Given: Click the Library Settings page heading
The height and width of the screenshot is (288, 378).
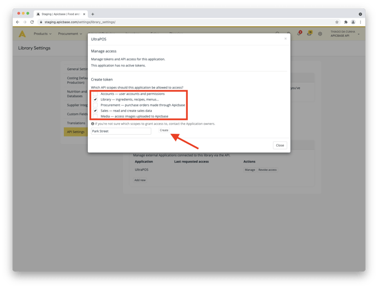Looking at the screenshot, I should coord(34,48).
